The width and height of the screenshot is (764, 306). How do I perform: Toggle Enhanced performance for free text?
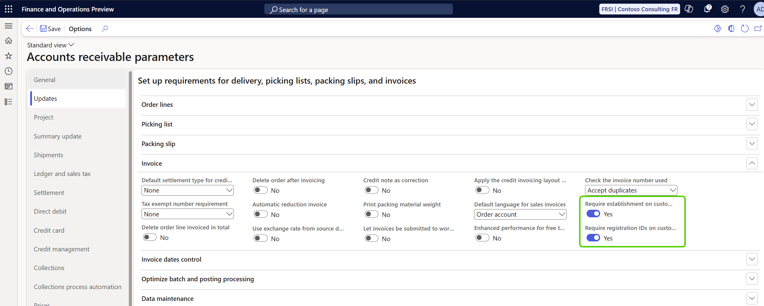(x=482, y=238)
